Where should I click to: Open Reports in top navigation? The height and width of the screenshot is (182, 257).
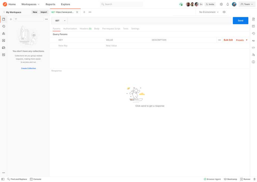pyautogui.click(x=50, y=4)
